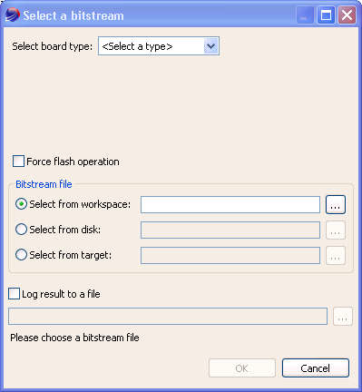Click the workspace bitstream path field

point(230,204)
